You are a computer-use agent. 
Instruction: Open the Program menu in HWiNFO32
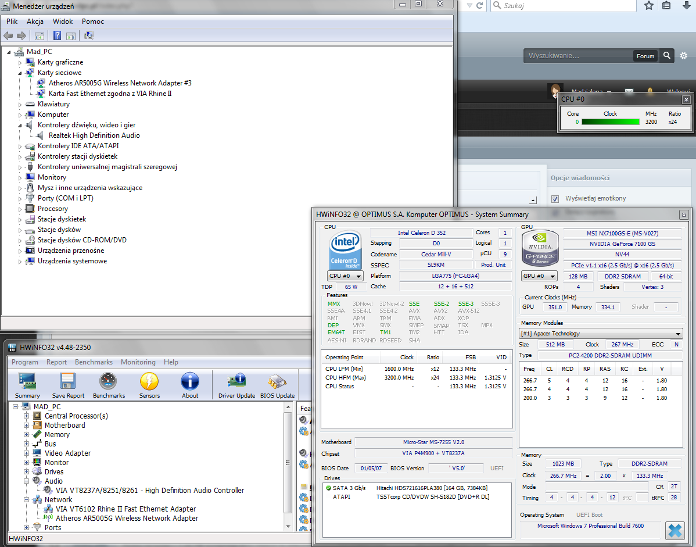click(x=25, y=362)
